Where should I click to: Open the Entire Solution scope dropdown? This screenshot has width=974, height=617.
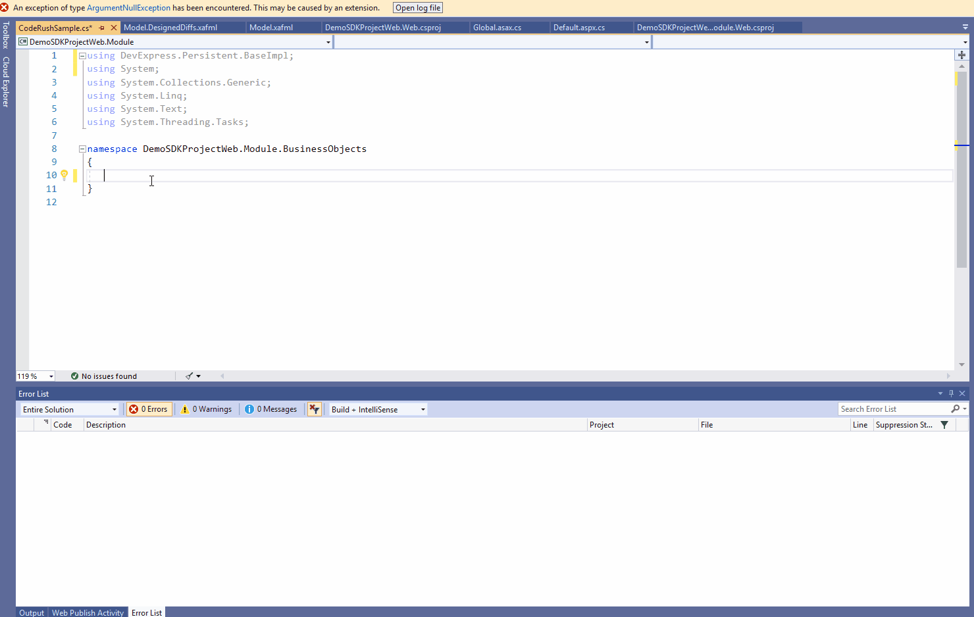point(69,409)
